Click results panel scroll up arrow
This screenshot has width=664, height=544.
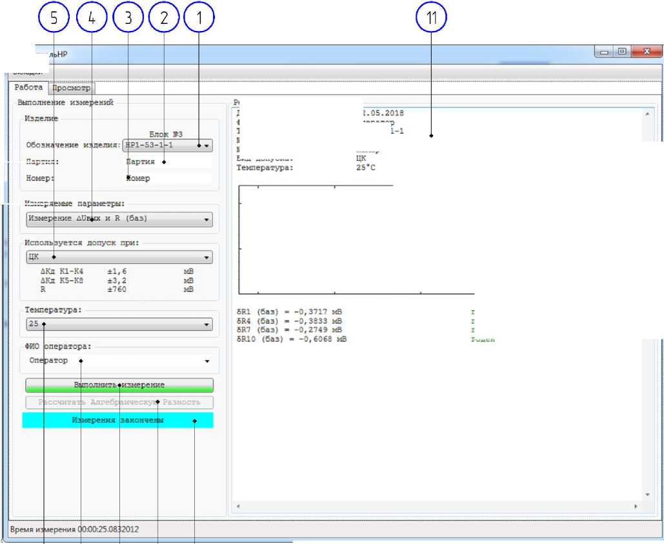pos(647,114)
